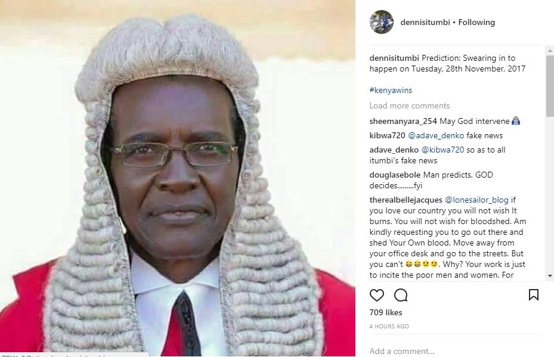Screen dimensions: 554x357
Task: Click the comments scrollbar up arrow
Action: [x=550, y=51]
